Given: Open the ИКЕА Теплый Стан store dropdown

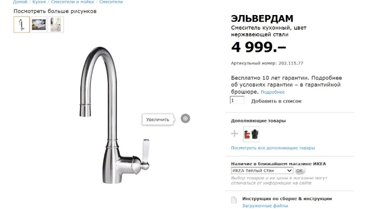Looking at the screenshot, I should pos(262,171).
